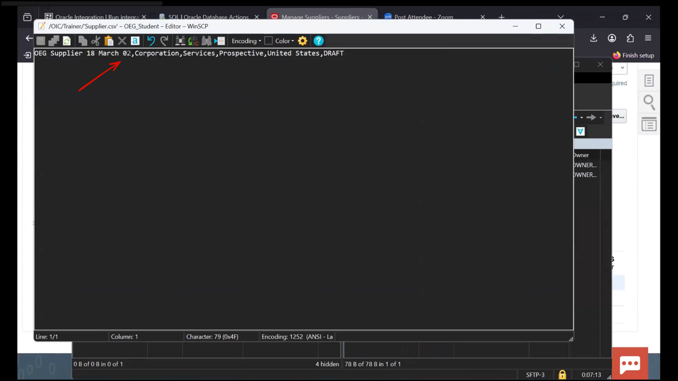Open editor preferences via the gear icon

pos(303,41)
